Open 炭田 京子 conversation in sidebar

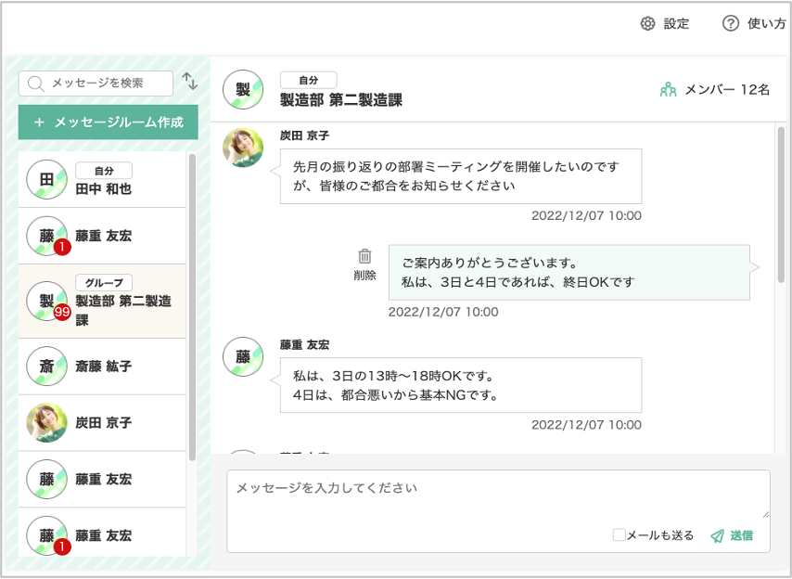coord(102,423)
